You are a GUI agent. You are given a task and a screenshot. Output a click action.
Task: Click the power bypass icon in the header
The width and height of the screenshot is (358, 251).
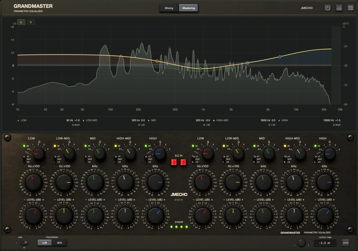[328, 8]
